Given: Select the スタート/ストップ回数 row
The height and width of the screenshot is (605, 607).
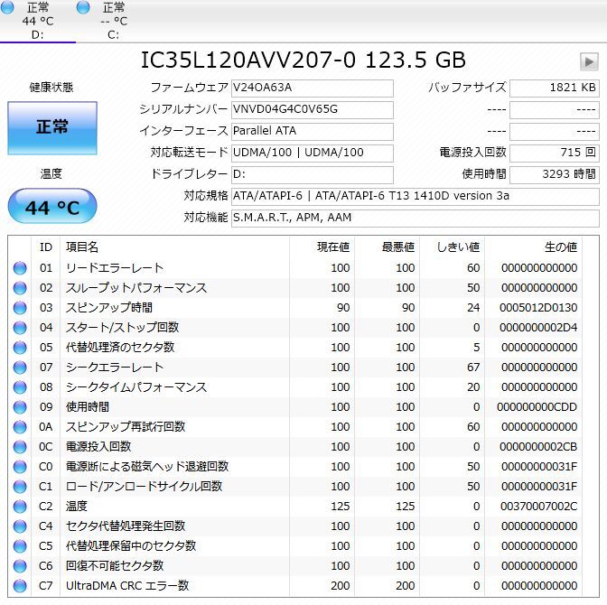Looking at the screenshot, I should (x=295, y=328).
